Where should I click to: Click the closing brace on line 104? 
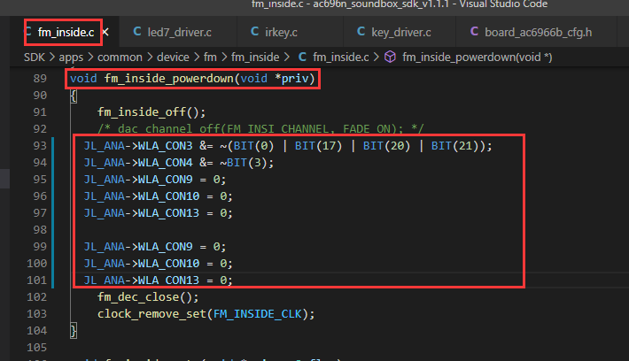(x=74, y=331)
